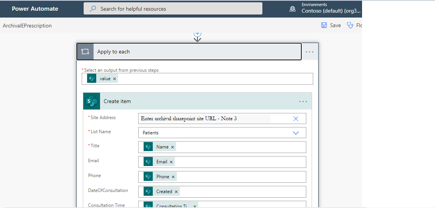Insert new step plus icon above loop
This screenshot has height=208, width=435.
pyautogui.click(x=197, y=34)
